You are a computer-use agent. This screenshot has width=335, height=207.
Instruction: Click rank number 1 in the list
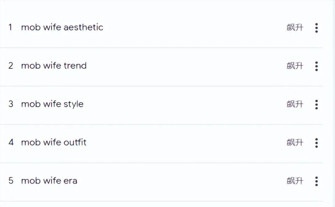click(x=10, y=27)
